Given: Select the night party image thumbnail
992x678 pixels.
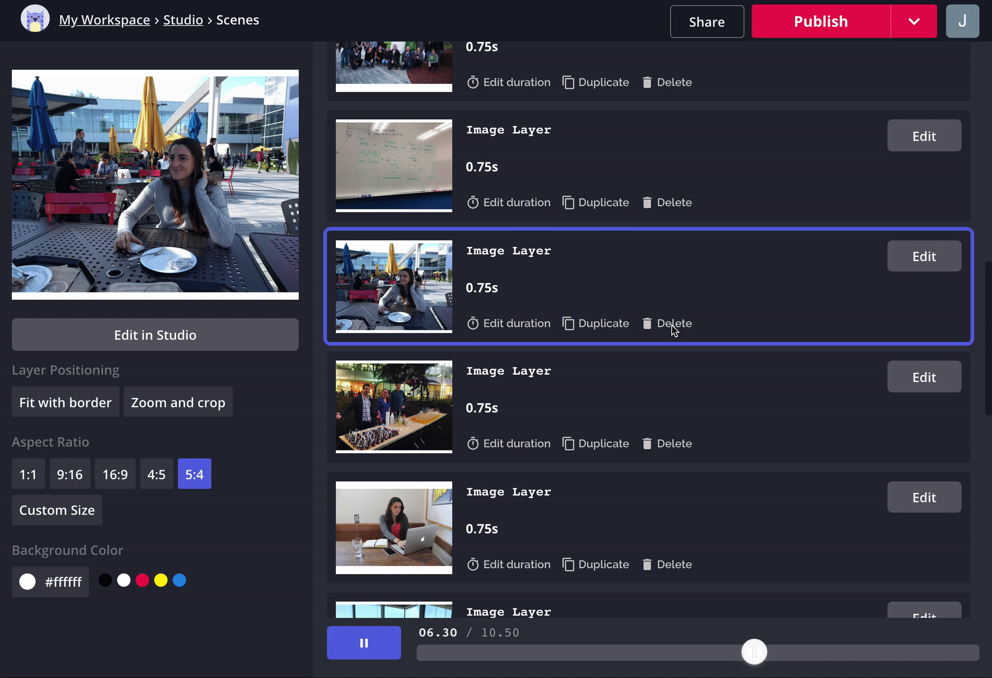Looking at the screenshot, I should [394, 407].
